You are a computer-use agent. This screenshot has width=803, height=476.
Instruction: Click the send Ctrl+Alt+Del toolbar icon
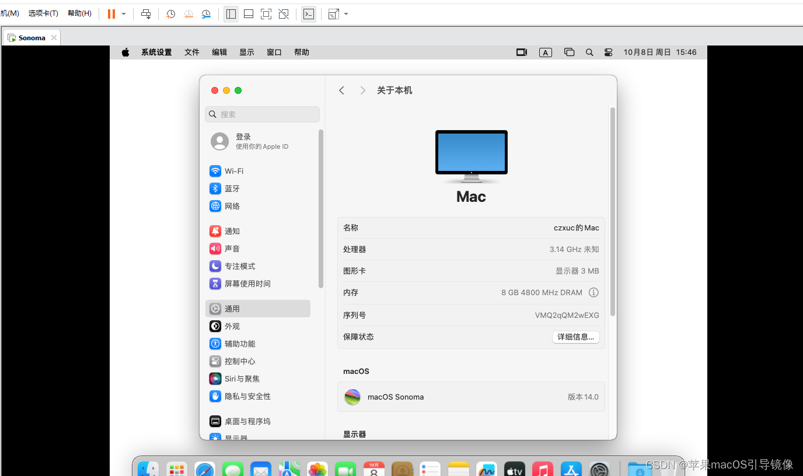click(x=146, y=14)
